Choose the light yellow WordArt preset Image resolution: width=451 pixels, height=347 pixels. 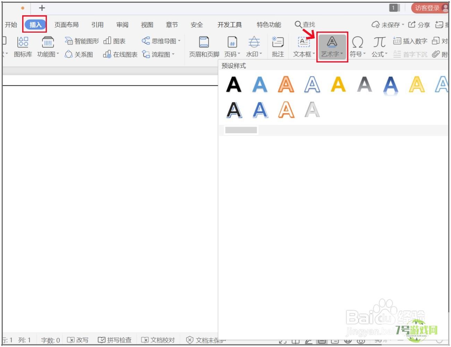(417, 84)
